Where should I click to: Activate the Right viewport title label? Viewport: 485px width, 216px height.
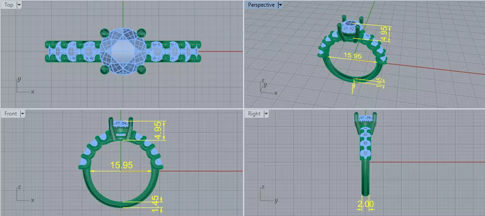point(254,114)
